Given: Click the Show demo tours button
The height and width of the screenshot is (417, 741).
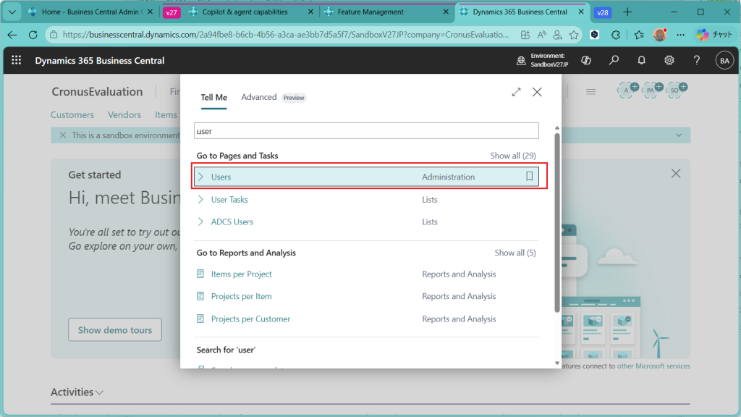Looking at the screenshot, I should coord(115,330).
